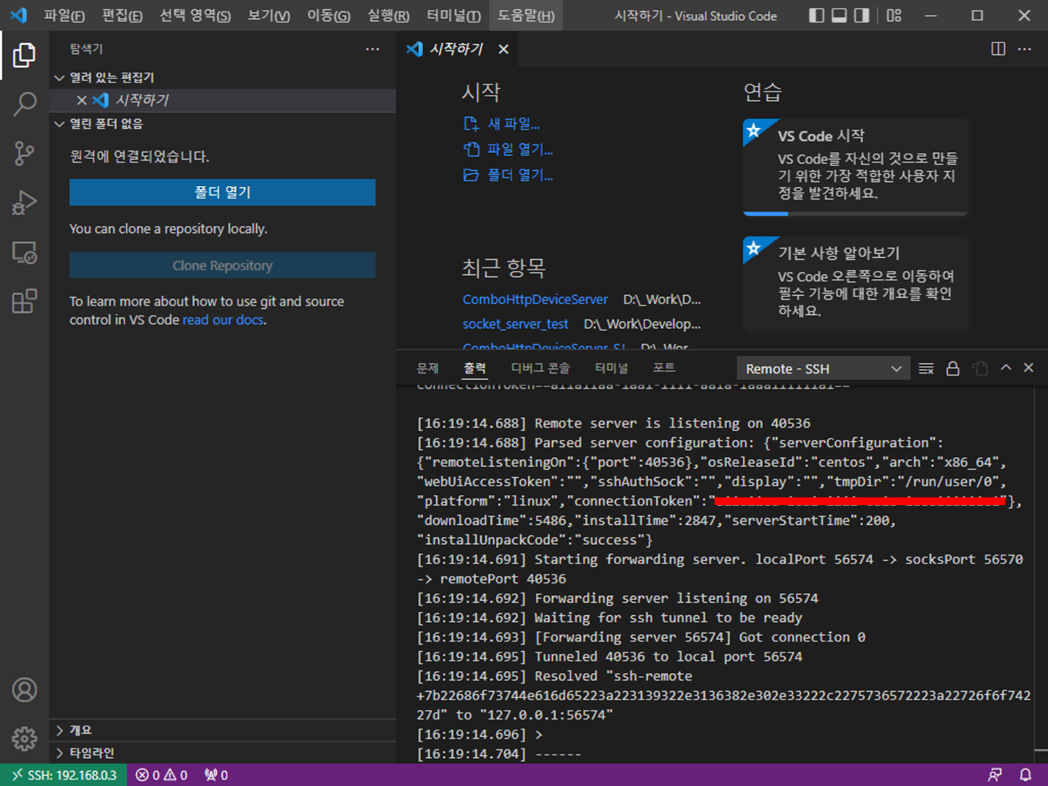This screenshot has height=786, width=1048.
Task: Close the 시작하기 editor tab
Action: coord(503,49)
